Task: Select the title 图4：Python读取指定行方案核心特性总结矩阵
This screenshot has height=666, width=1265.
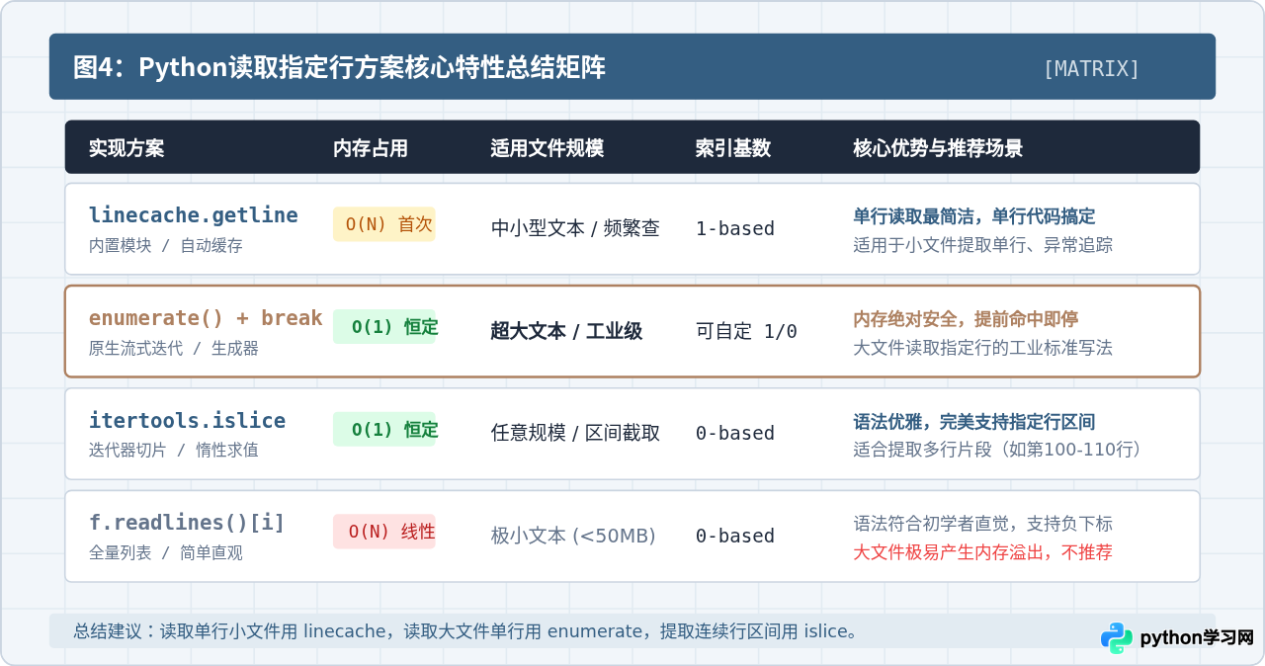Action: tap(339, 67)
